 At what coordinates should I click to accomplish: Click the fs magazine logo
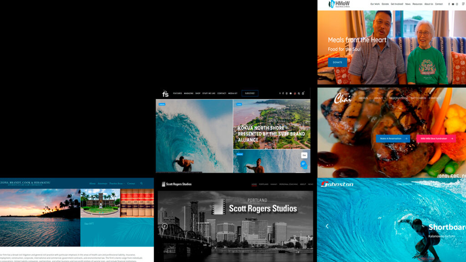(x=165, y=94)
